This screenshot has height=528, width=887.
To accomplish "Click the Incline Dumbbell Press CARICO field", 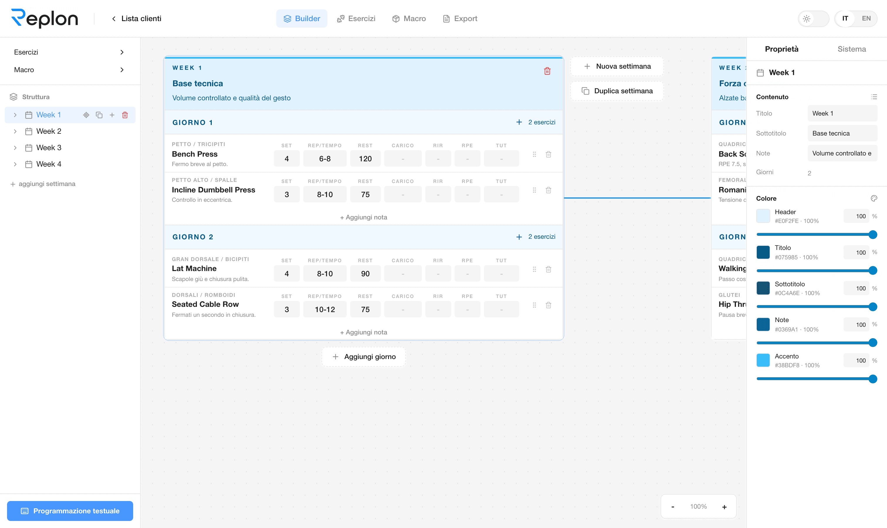I will (402, 194).
